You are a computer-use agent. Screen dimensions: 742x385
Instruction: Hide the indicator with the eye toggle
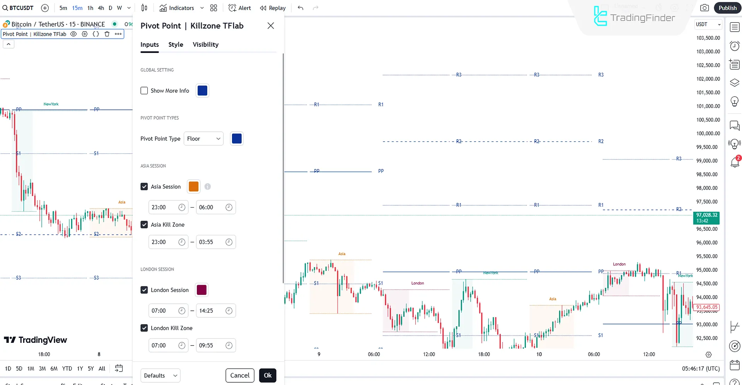click(73, 34)
